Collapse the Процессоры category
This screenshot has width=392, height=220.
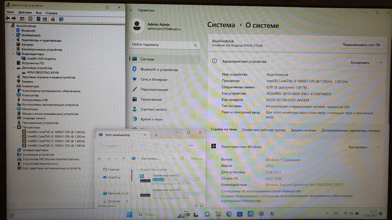(x=14, y=127)
